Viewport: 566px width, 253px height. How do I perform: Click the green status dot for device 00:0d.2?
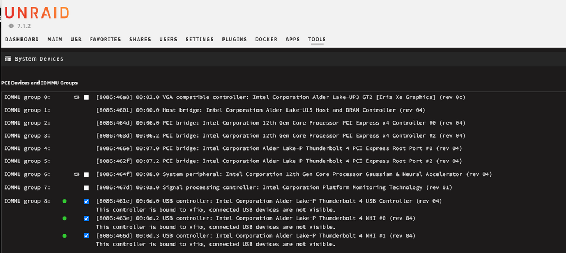pos(65,218)
